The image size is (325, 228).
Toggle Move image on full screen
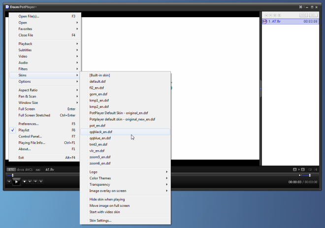pyautogui.click(x=125, y=206)
